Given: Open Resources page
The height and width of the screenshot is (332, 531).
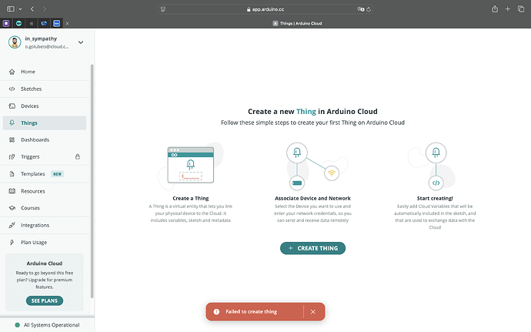Looking at the screenshot, I should [x=45, y=191].
